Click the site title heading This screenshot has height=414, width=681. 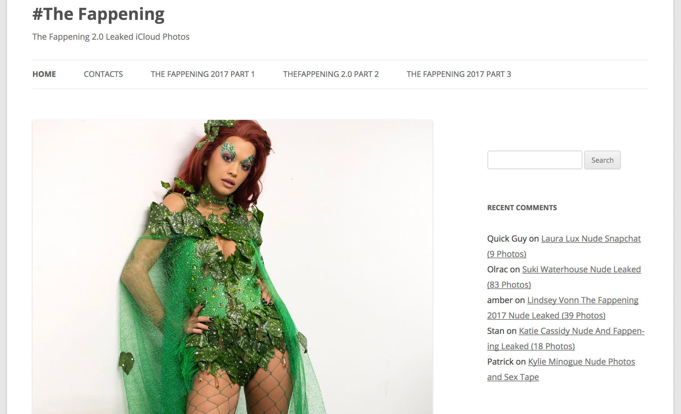98,14
